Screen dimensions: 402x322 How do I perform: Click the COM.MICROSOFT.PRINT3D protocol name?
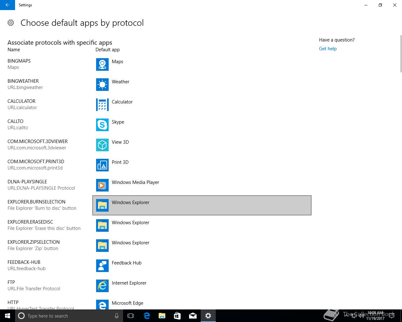click(36, 162)
